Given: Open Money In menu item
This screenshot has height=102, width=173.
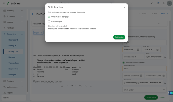Looking at the screenshot, I should [x=12, y=46].
